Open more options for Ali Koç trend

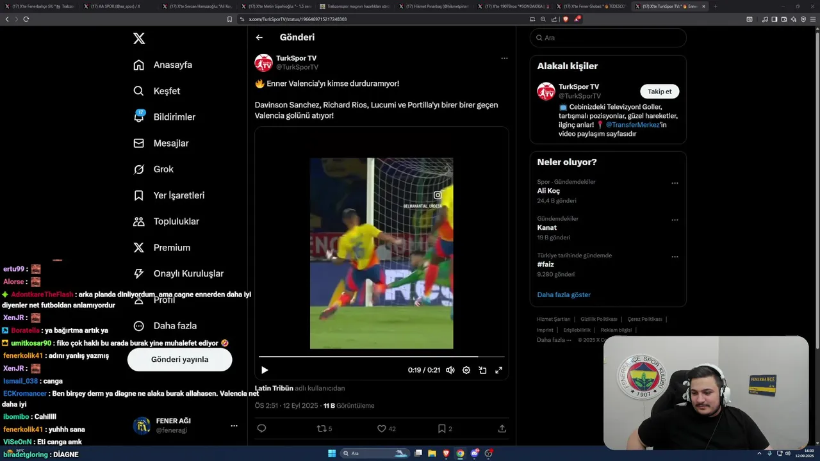[675, 183]
